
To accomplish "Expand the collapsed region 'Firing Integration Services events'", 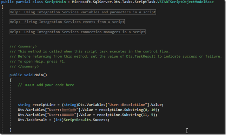I will click(x=67, y=22).
